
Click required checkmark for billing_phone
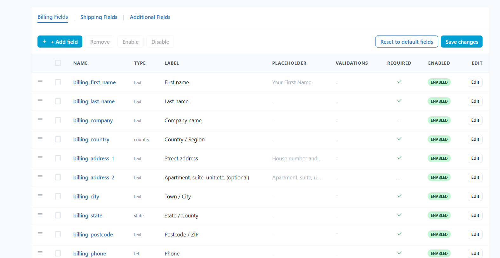click(x=399, y=253)
